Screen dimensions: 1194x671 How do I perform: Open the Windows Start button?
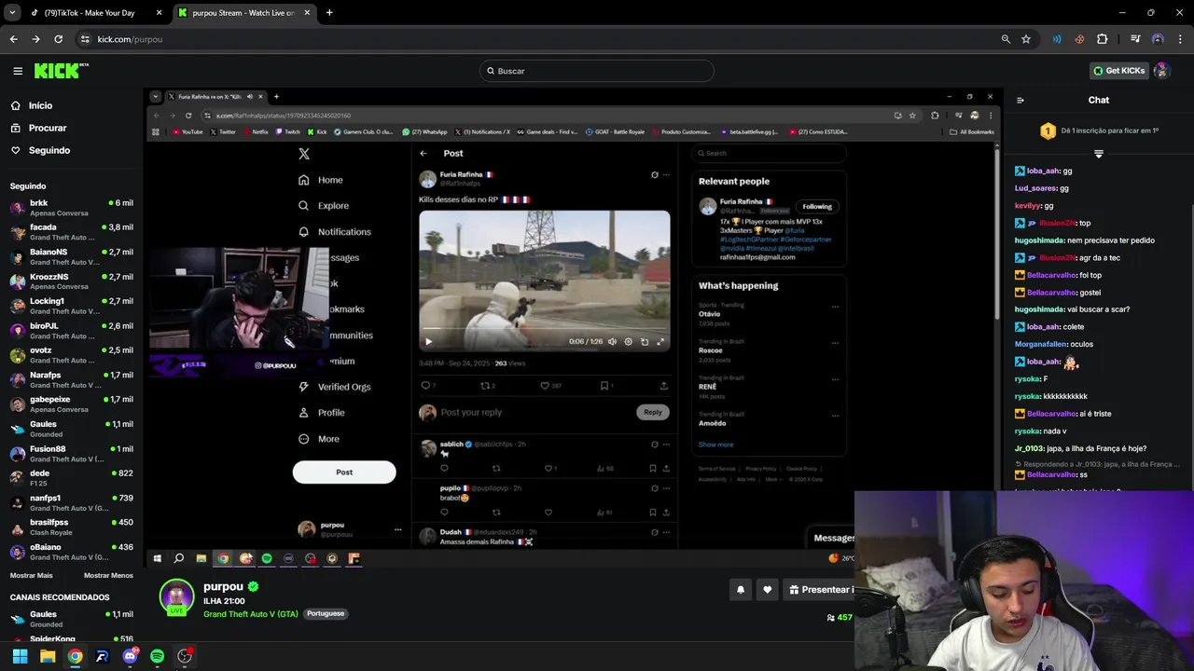point(20,656)
